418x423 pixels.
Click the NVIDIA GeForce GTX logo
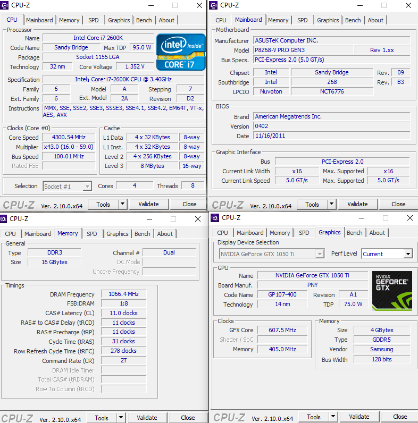[x=392, y=291]
